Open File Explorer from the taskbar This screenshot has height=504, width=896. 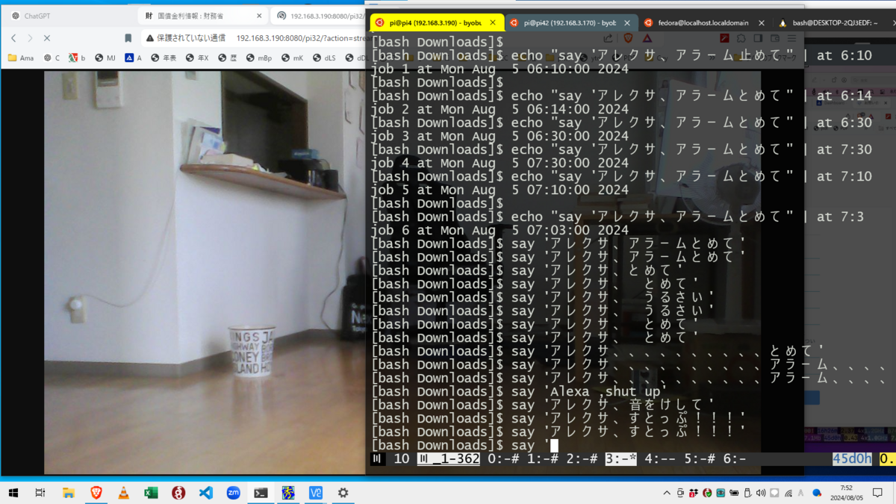(x=69, y=493)
